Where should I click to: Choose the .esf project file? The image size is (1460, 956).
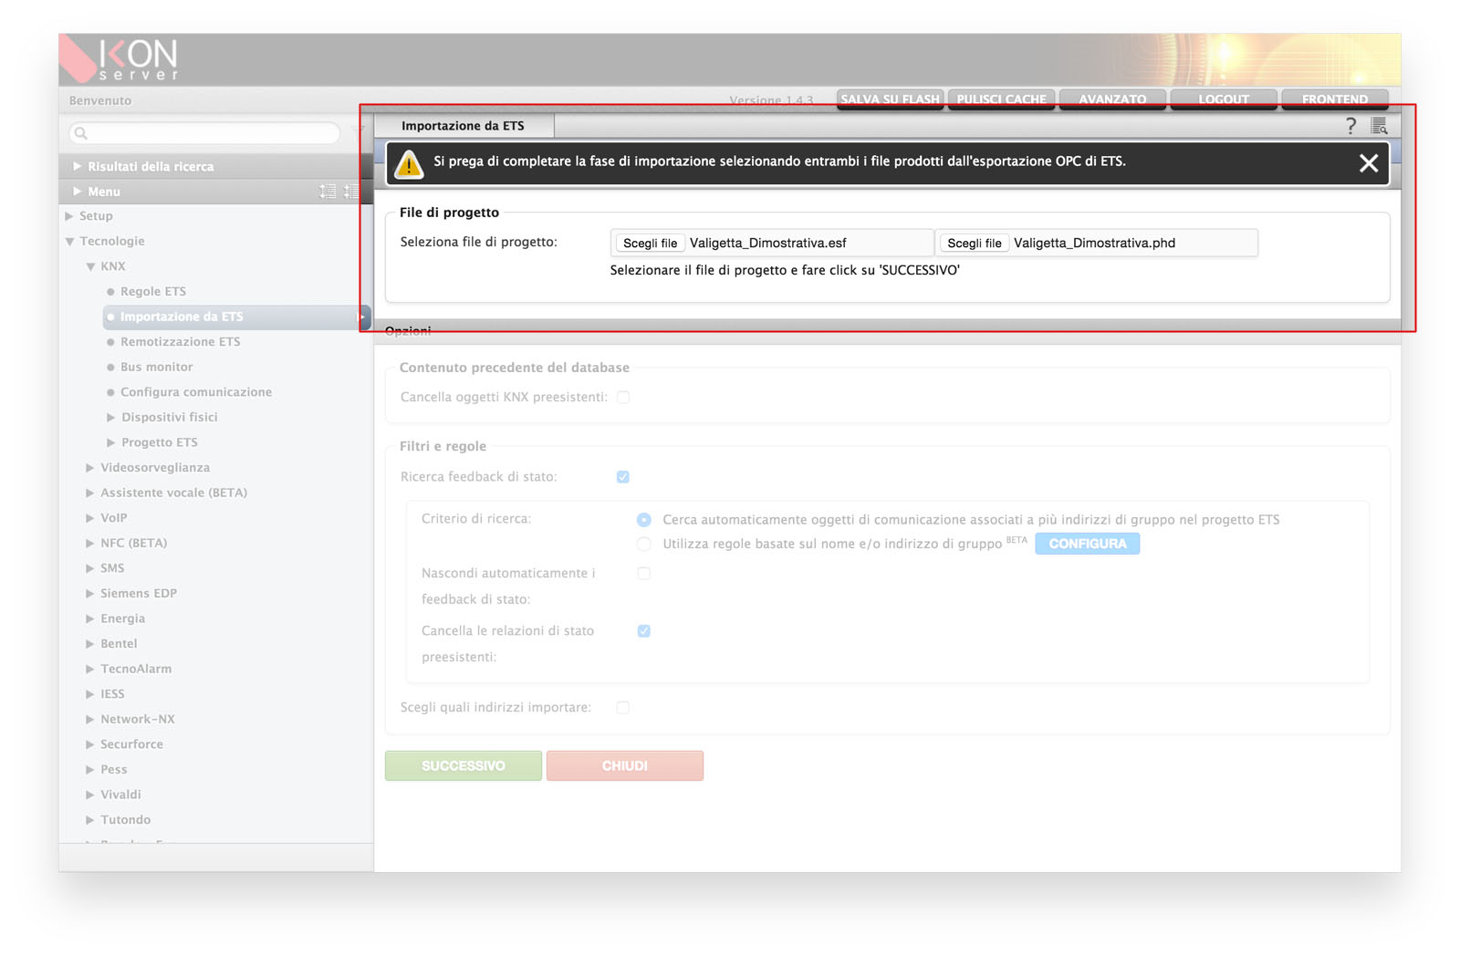(x=650, y=243)
